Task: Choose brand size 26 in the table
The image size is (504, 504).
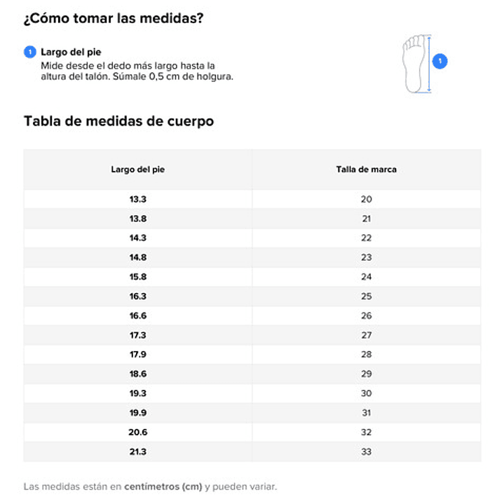Action: (366, 315)
